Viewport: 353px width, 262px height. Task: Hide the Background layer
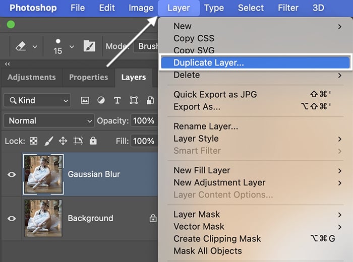[x=12, y=218]
